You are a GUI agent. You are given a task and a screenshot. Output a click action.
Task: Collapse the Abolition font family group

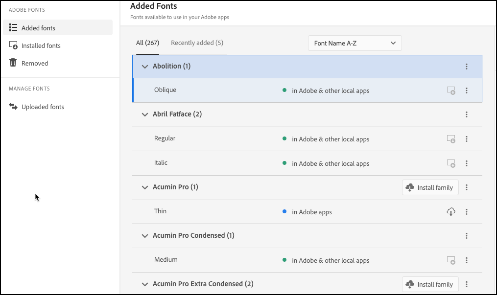coord(144,66)
